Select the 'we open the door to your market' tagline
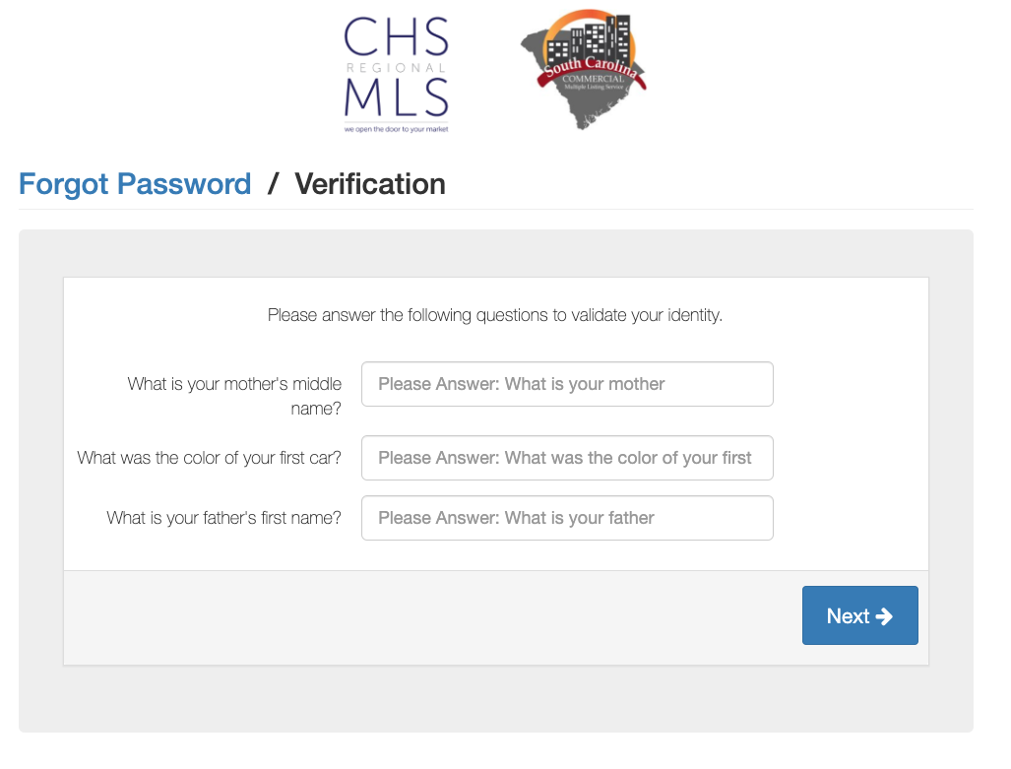Screen dimensions: 1011x769 click(x=397, y=127)
